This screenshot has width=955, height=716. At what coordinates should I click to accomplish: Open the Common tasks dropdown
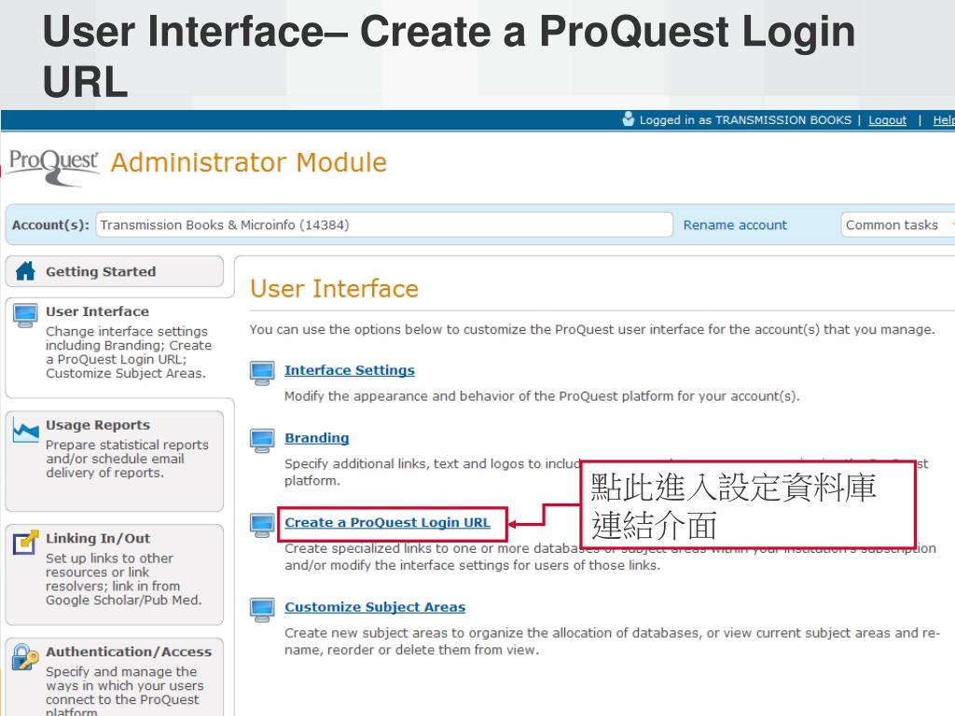897,225
